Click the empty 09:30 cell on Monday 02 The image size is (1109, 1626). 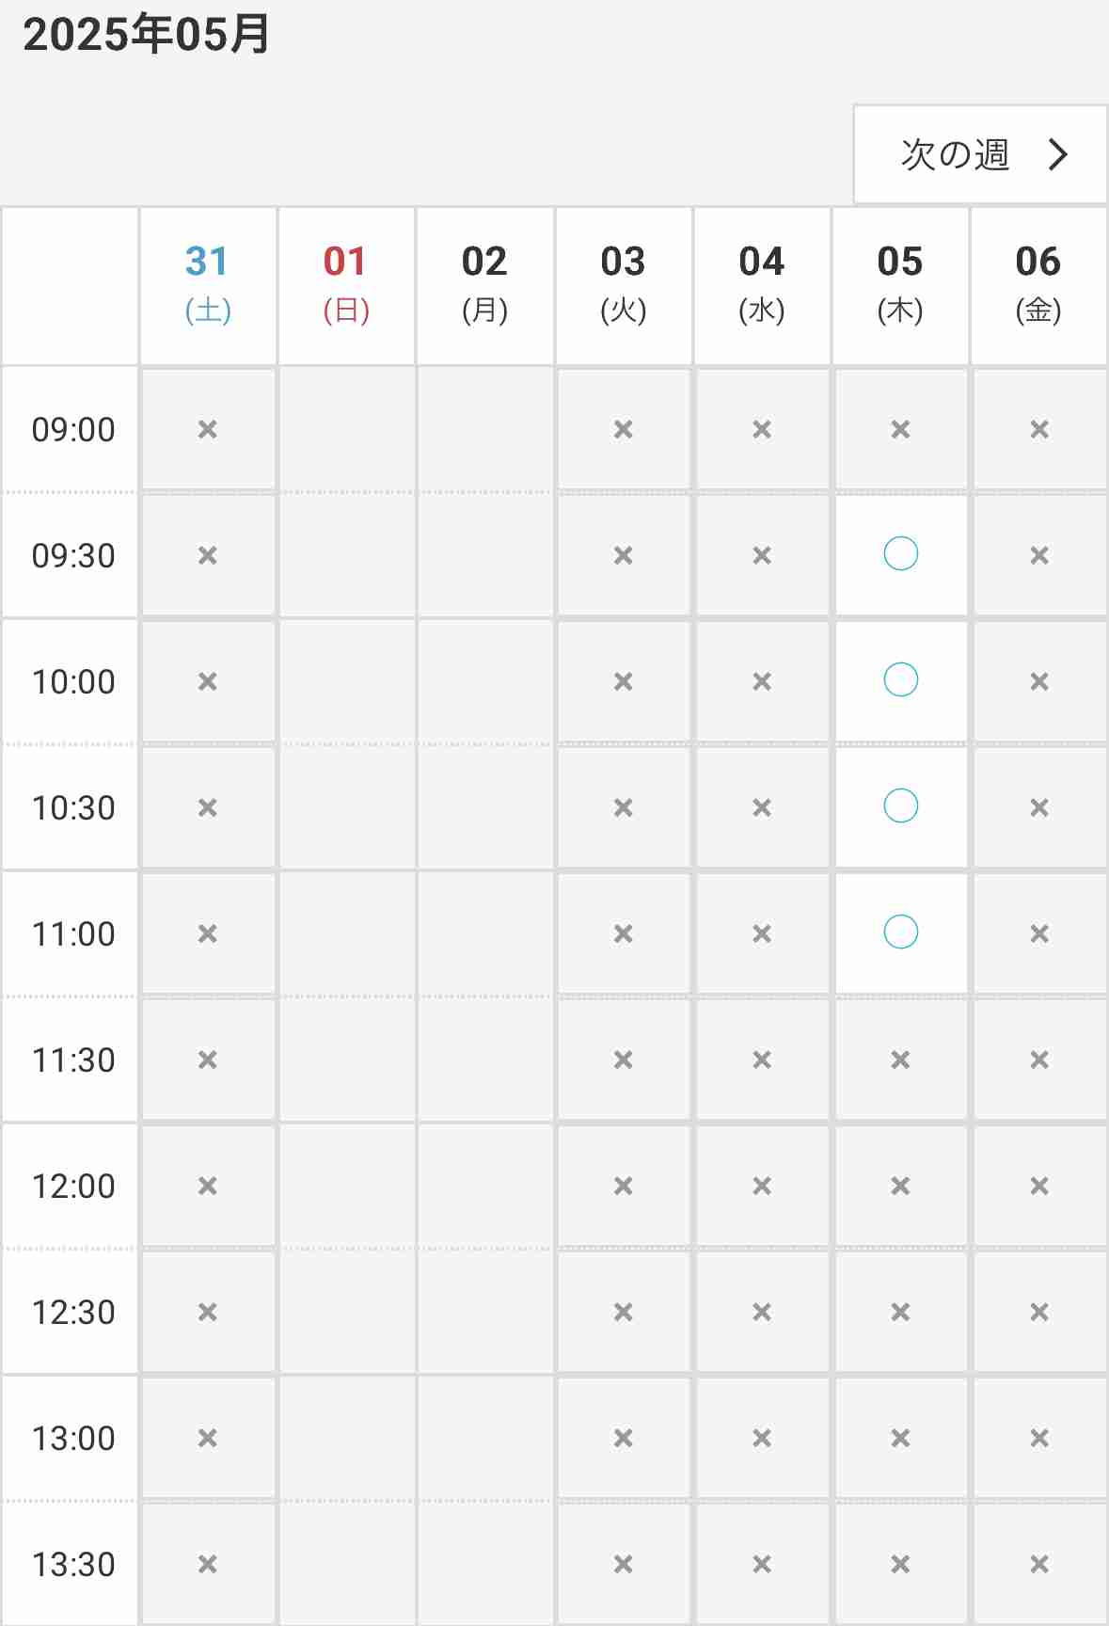point(484,555)
